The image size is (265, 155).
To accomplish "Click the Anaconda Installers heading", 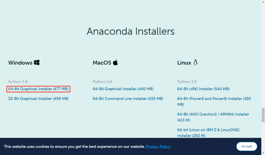I will pyautogui.click(x=130, y=31).
